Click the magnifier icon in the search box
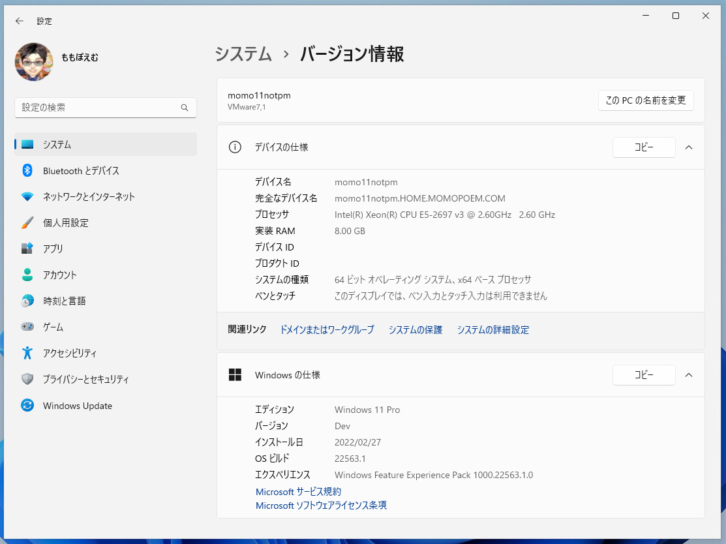The width and height of the screenshot is (726, 544). [x=185, y=108]
